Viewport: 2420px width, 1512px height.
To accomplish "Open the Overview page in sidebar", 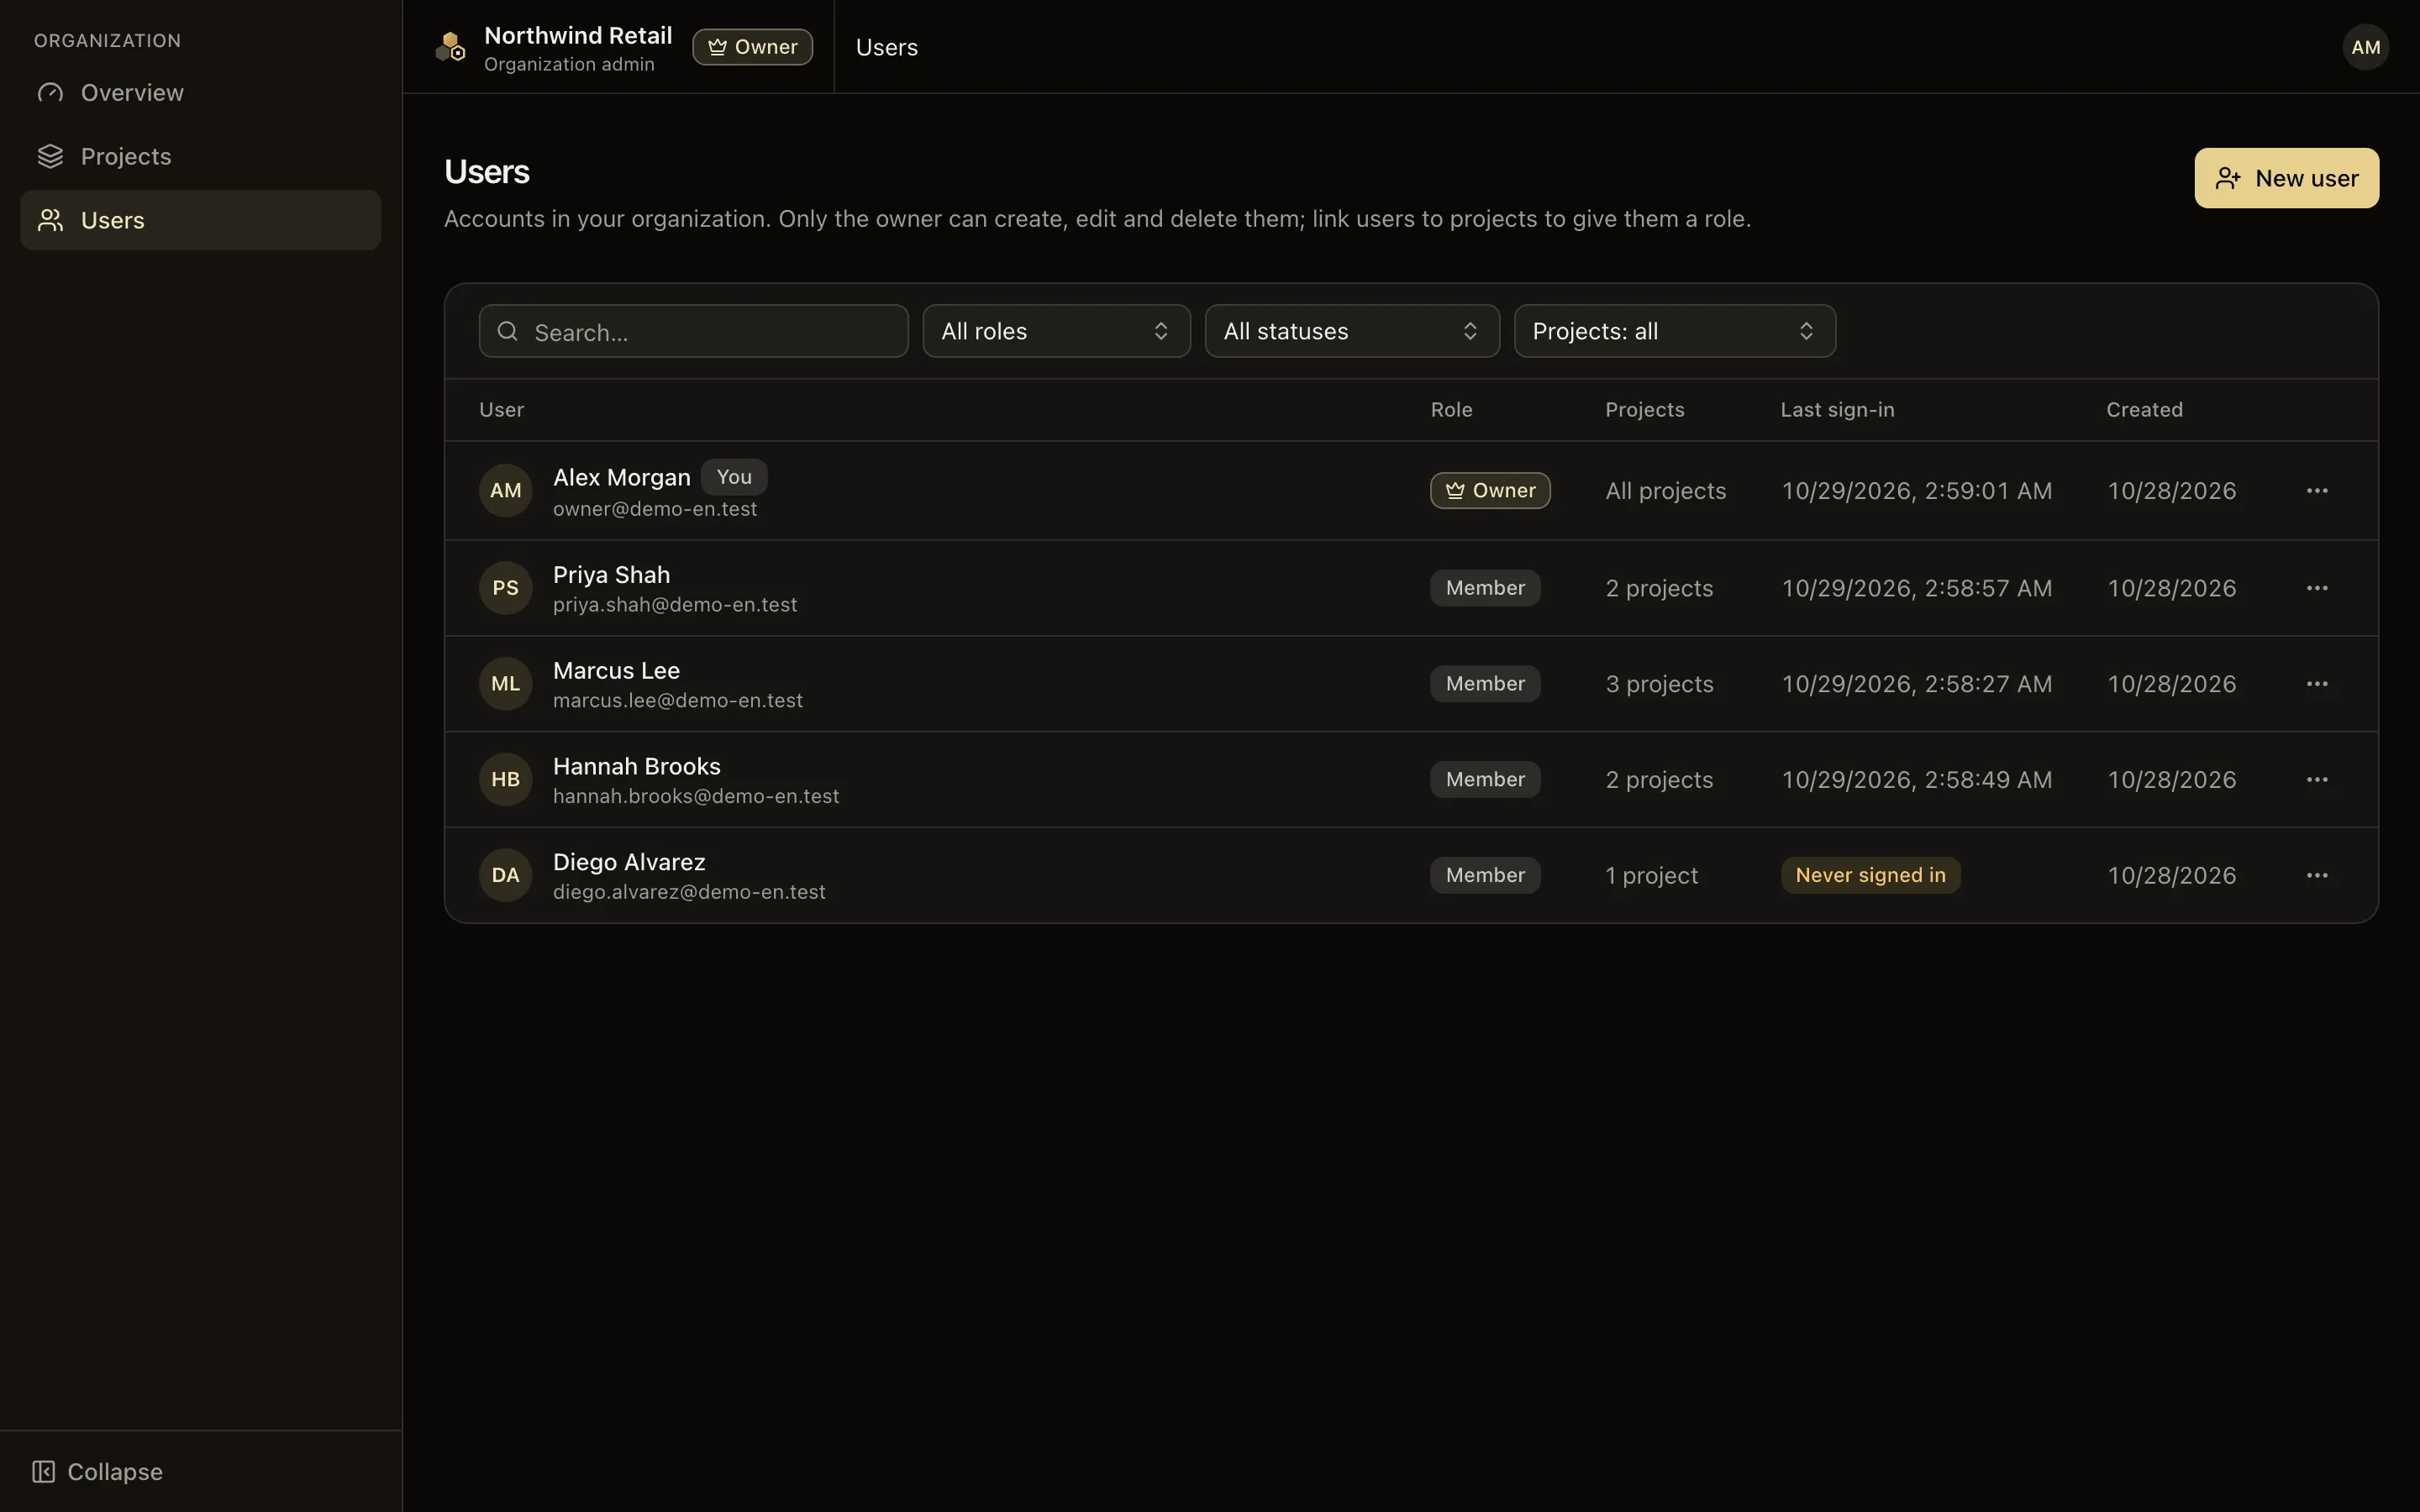I will point(200,93).
